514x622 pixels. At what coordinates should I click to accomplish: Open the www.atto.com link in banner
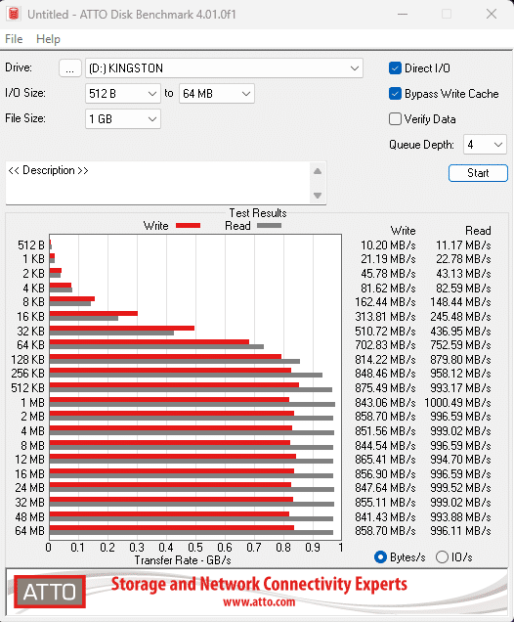pyautogui.click(x=259, y=602)
